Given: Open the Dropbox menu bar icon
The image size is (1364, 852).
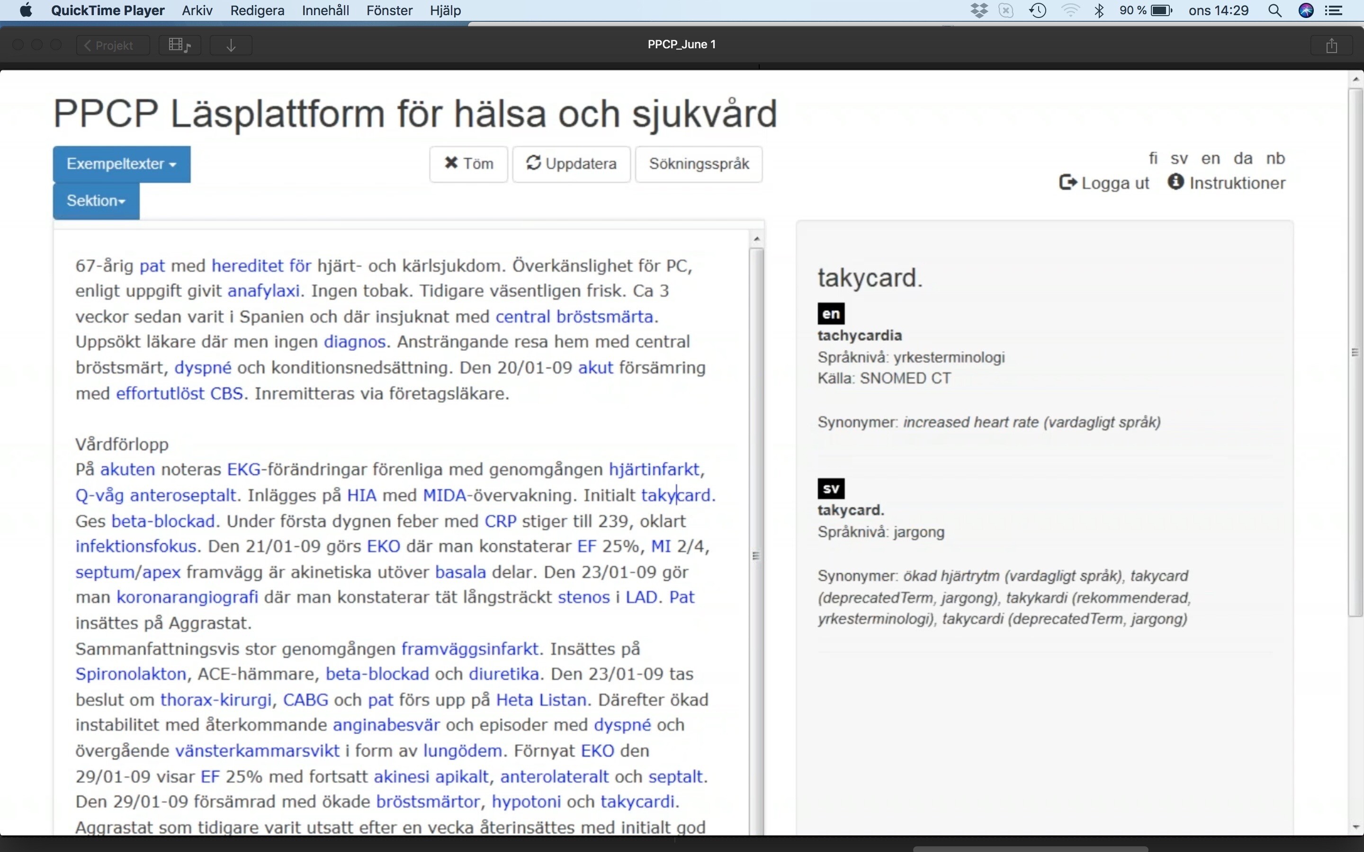Looking at the screenshot, I should point(979,10).
